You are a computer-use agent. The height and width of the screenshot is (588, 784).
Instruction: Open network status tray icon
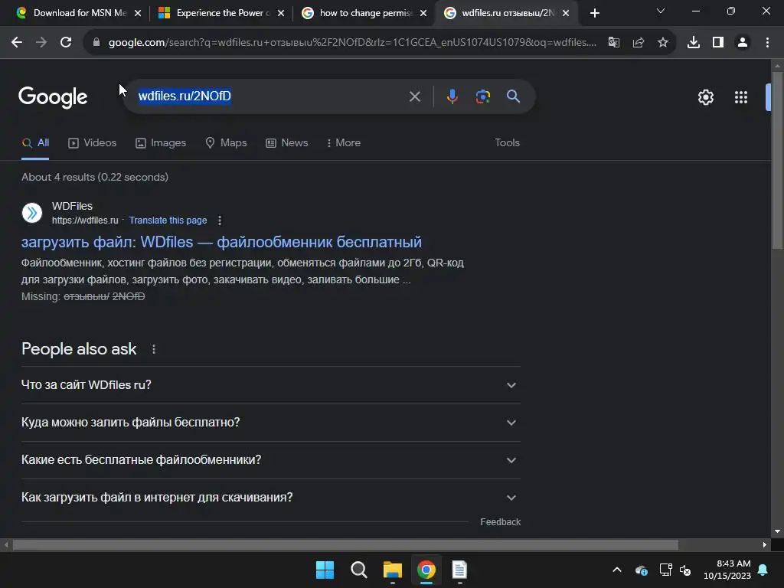click(665, 570)
